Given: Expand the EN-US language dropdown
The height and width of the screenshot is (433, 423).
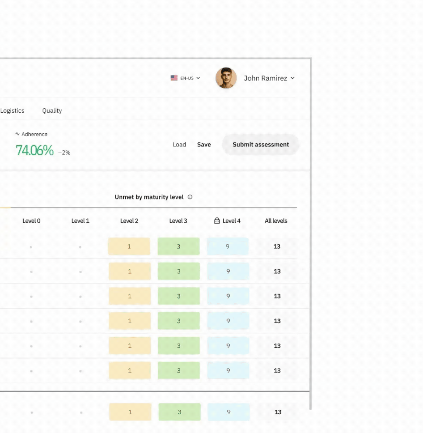Looking at the screenshot, I should tap(198, 78).
